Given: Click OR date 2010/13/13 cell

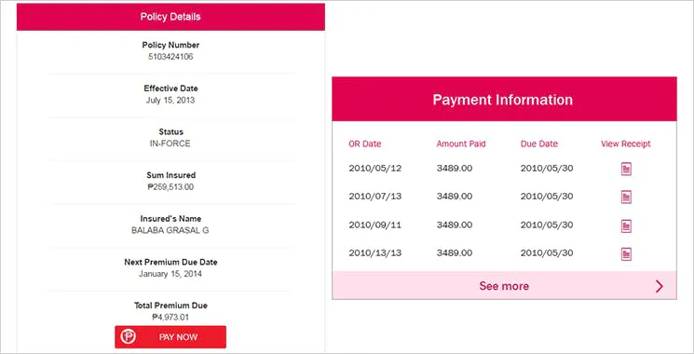Looking at the screenshot, I should click(x=374, y=252).
